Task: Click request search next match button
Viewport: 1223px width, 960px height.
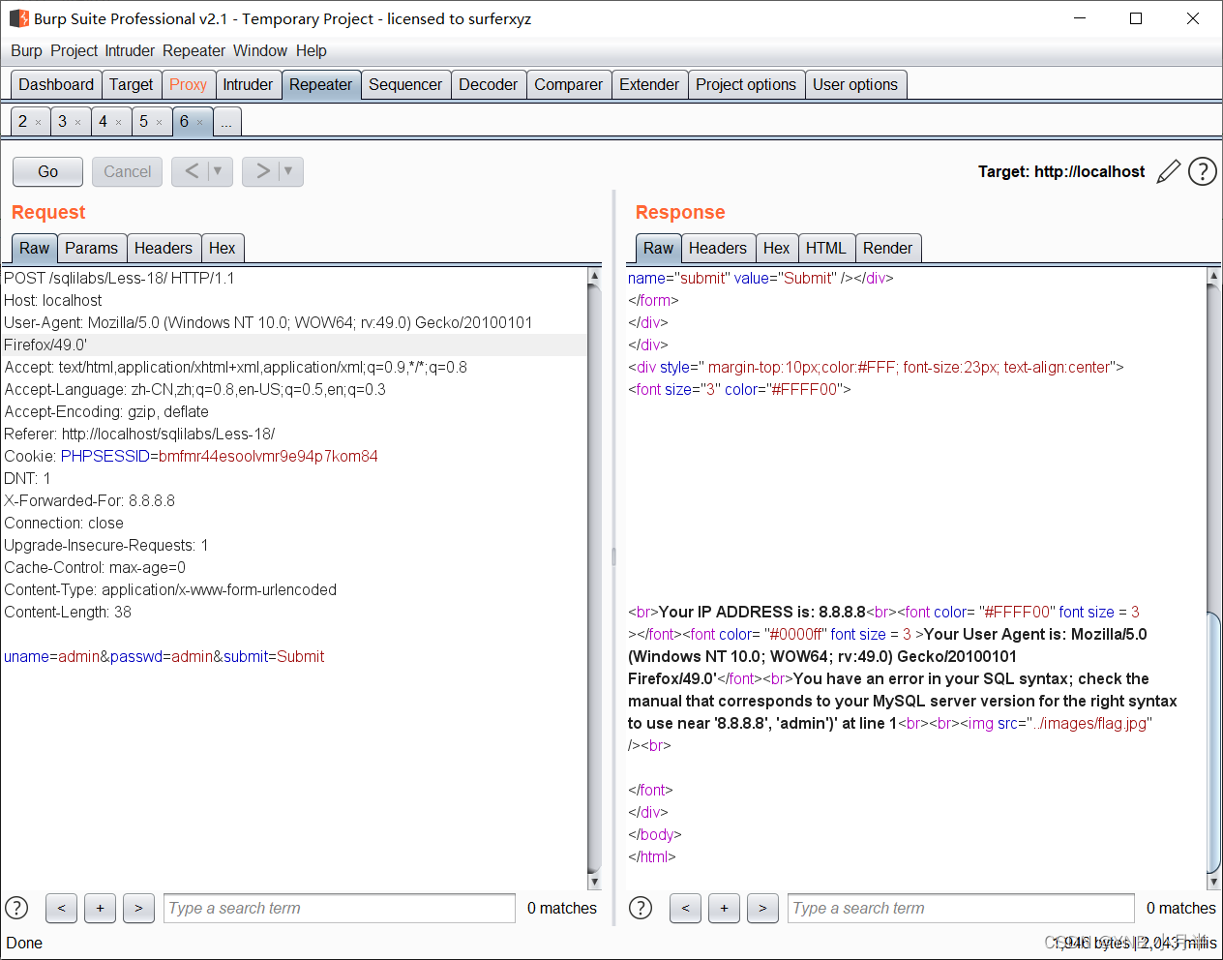Action: [x=138, y=908]
